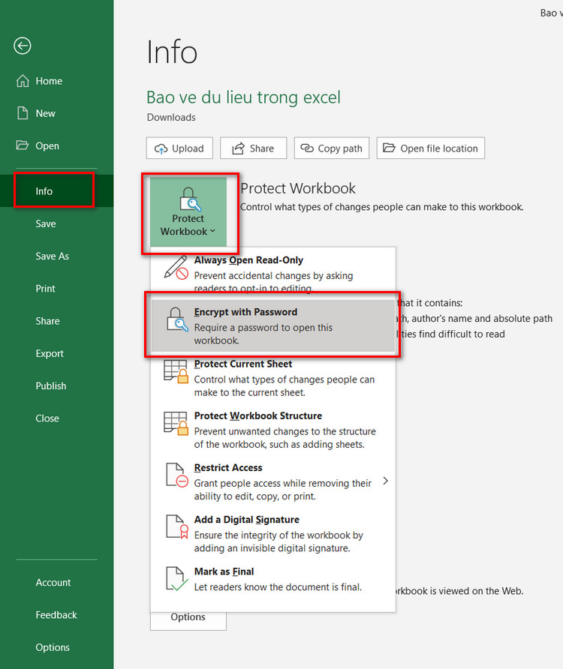Choose Close in the sidebar
Image resolution: width=563 pixels, height=669 pixels.
[x=57, y=418]
